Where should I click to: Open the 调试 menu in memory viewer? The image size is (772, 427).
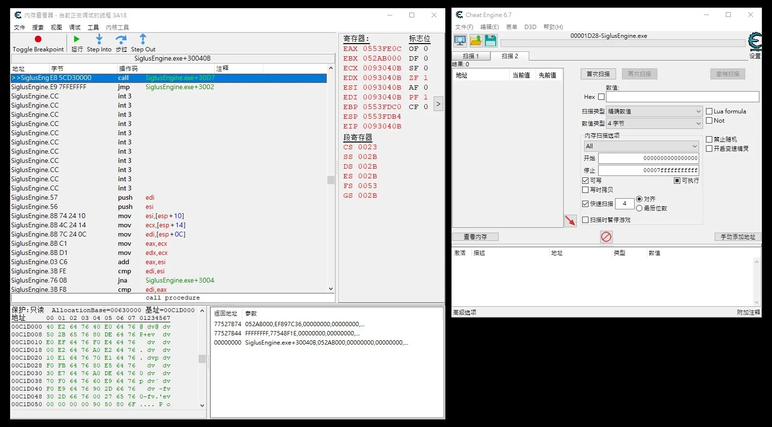(75, 28)
